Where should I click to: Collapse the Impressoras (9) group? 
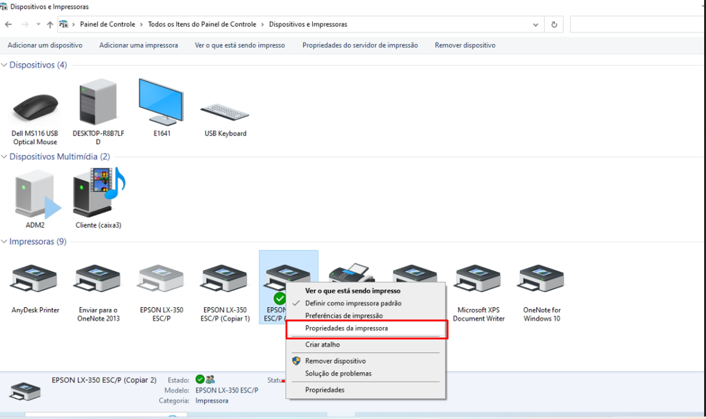coord(4,242)
